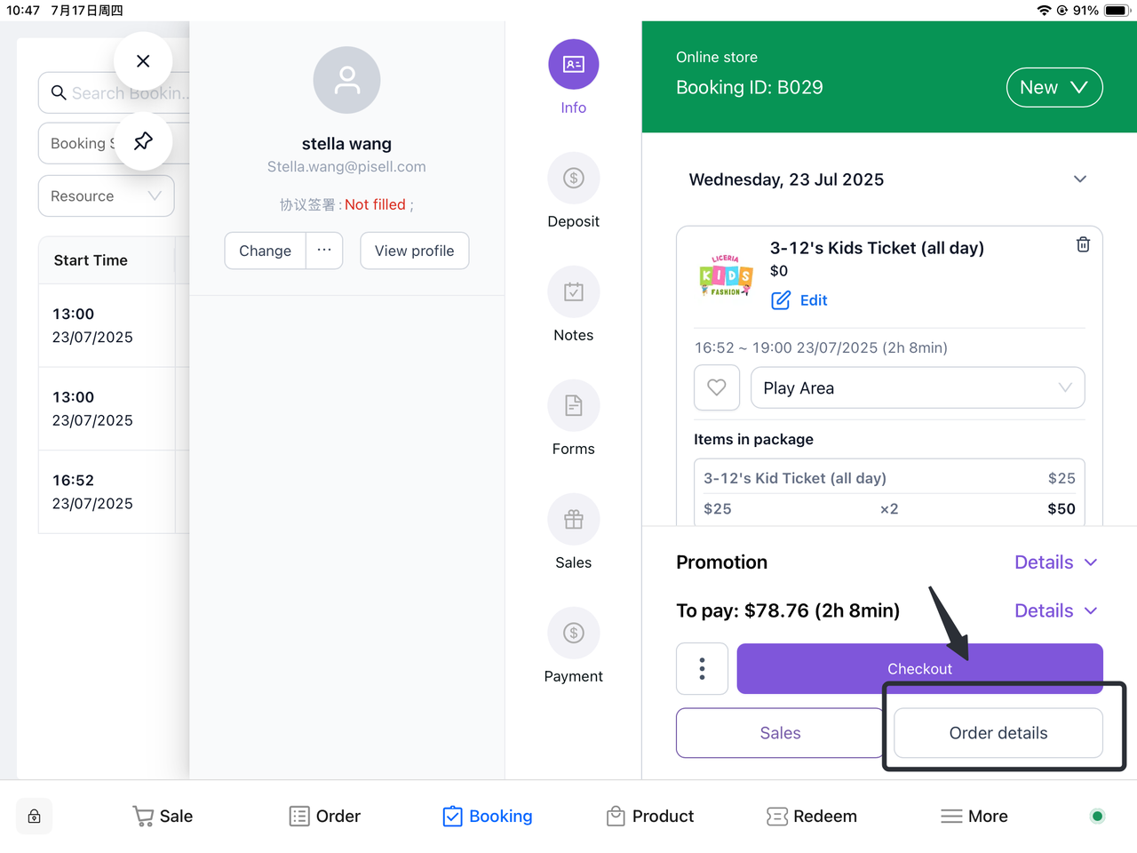Screen dimensions: 1137x853
Task: Switch to the Product tab
Action: 650,817
